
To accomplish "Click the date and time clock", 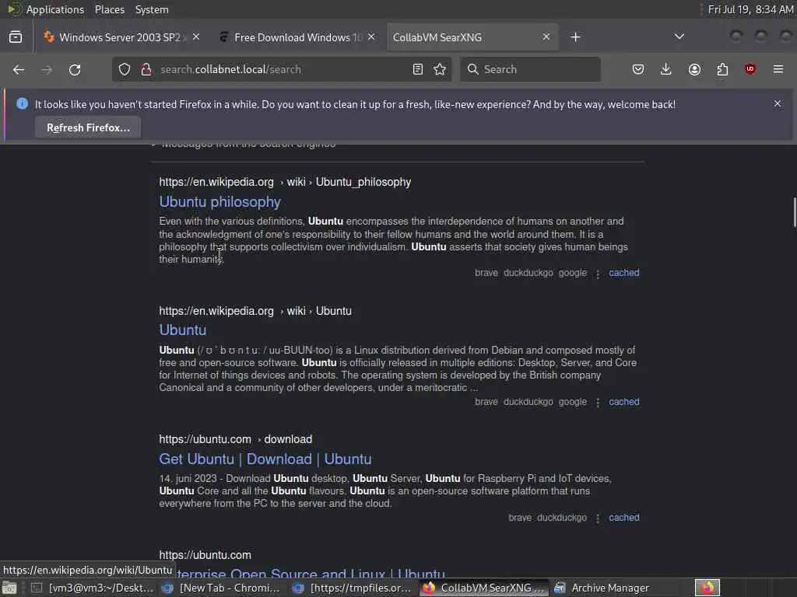I will pos(750,9).
